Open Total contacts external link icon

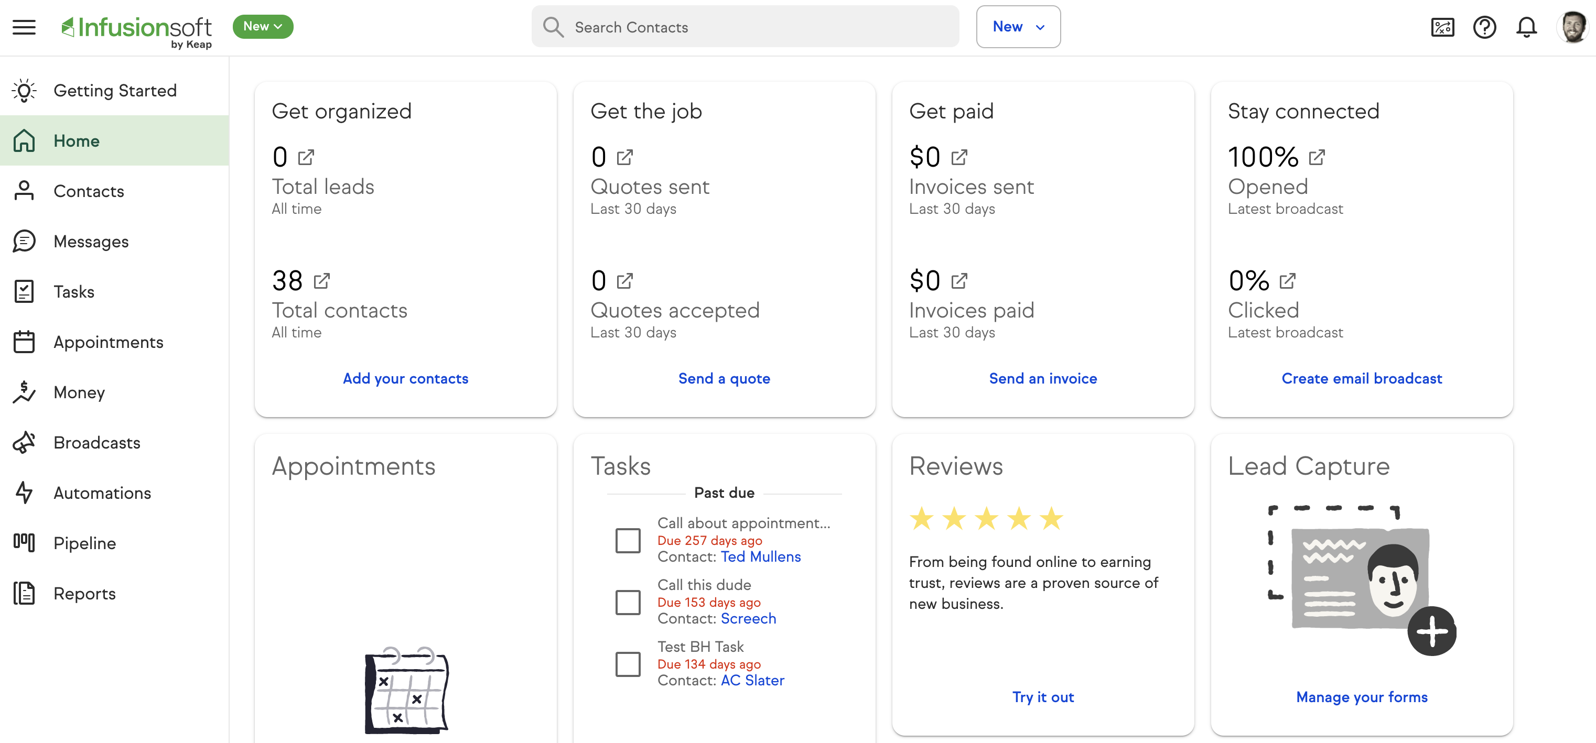pyautogui.click(x=321, y=281)
